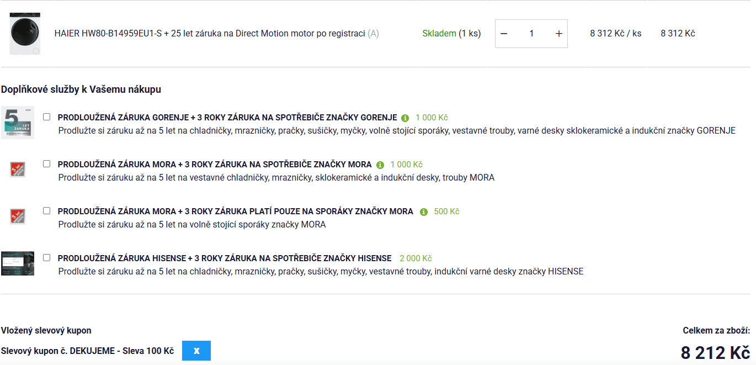Click the Prodloužená záruka Gorenje title
The image size is (756, 365).
227,118
